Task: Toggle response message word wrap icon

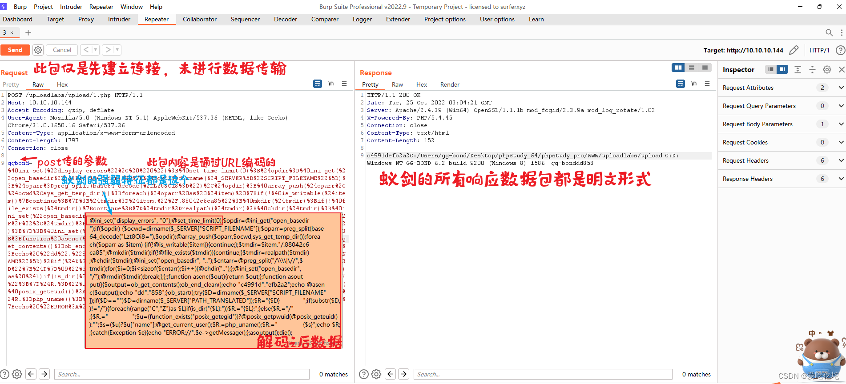Action: click(681, 84)
